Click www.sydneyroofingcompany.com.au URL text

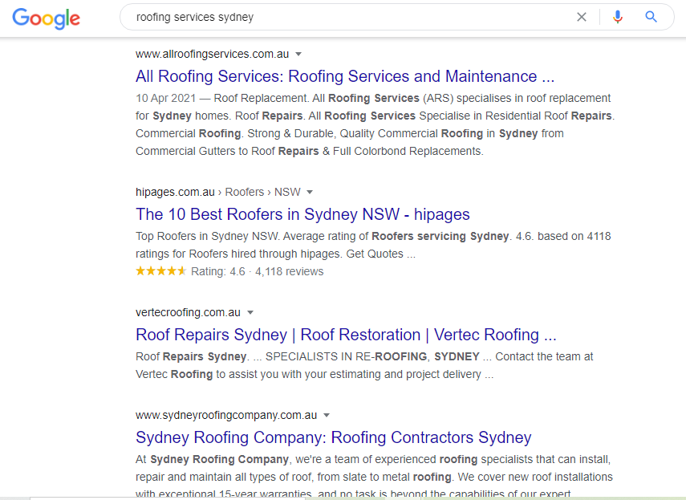coord(226,415)
